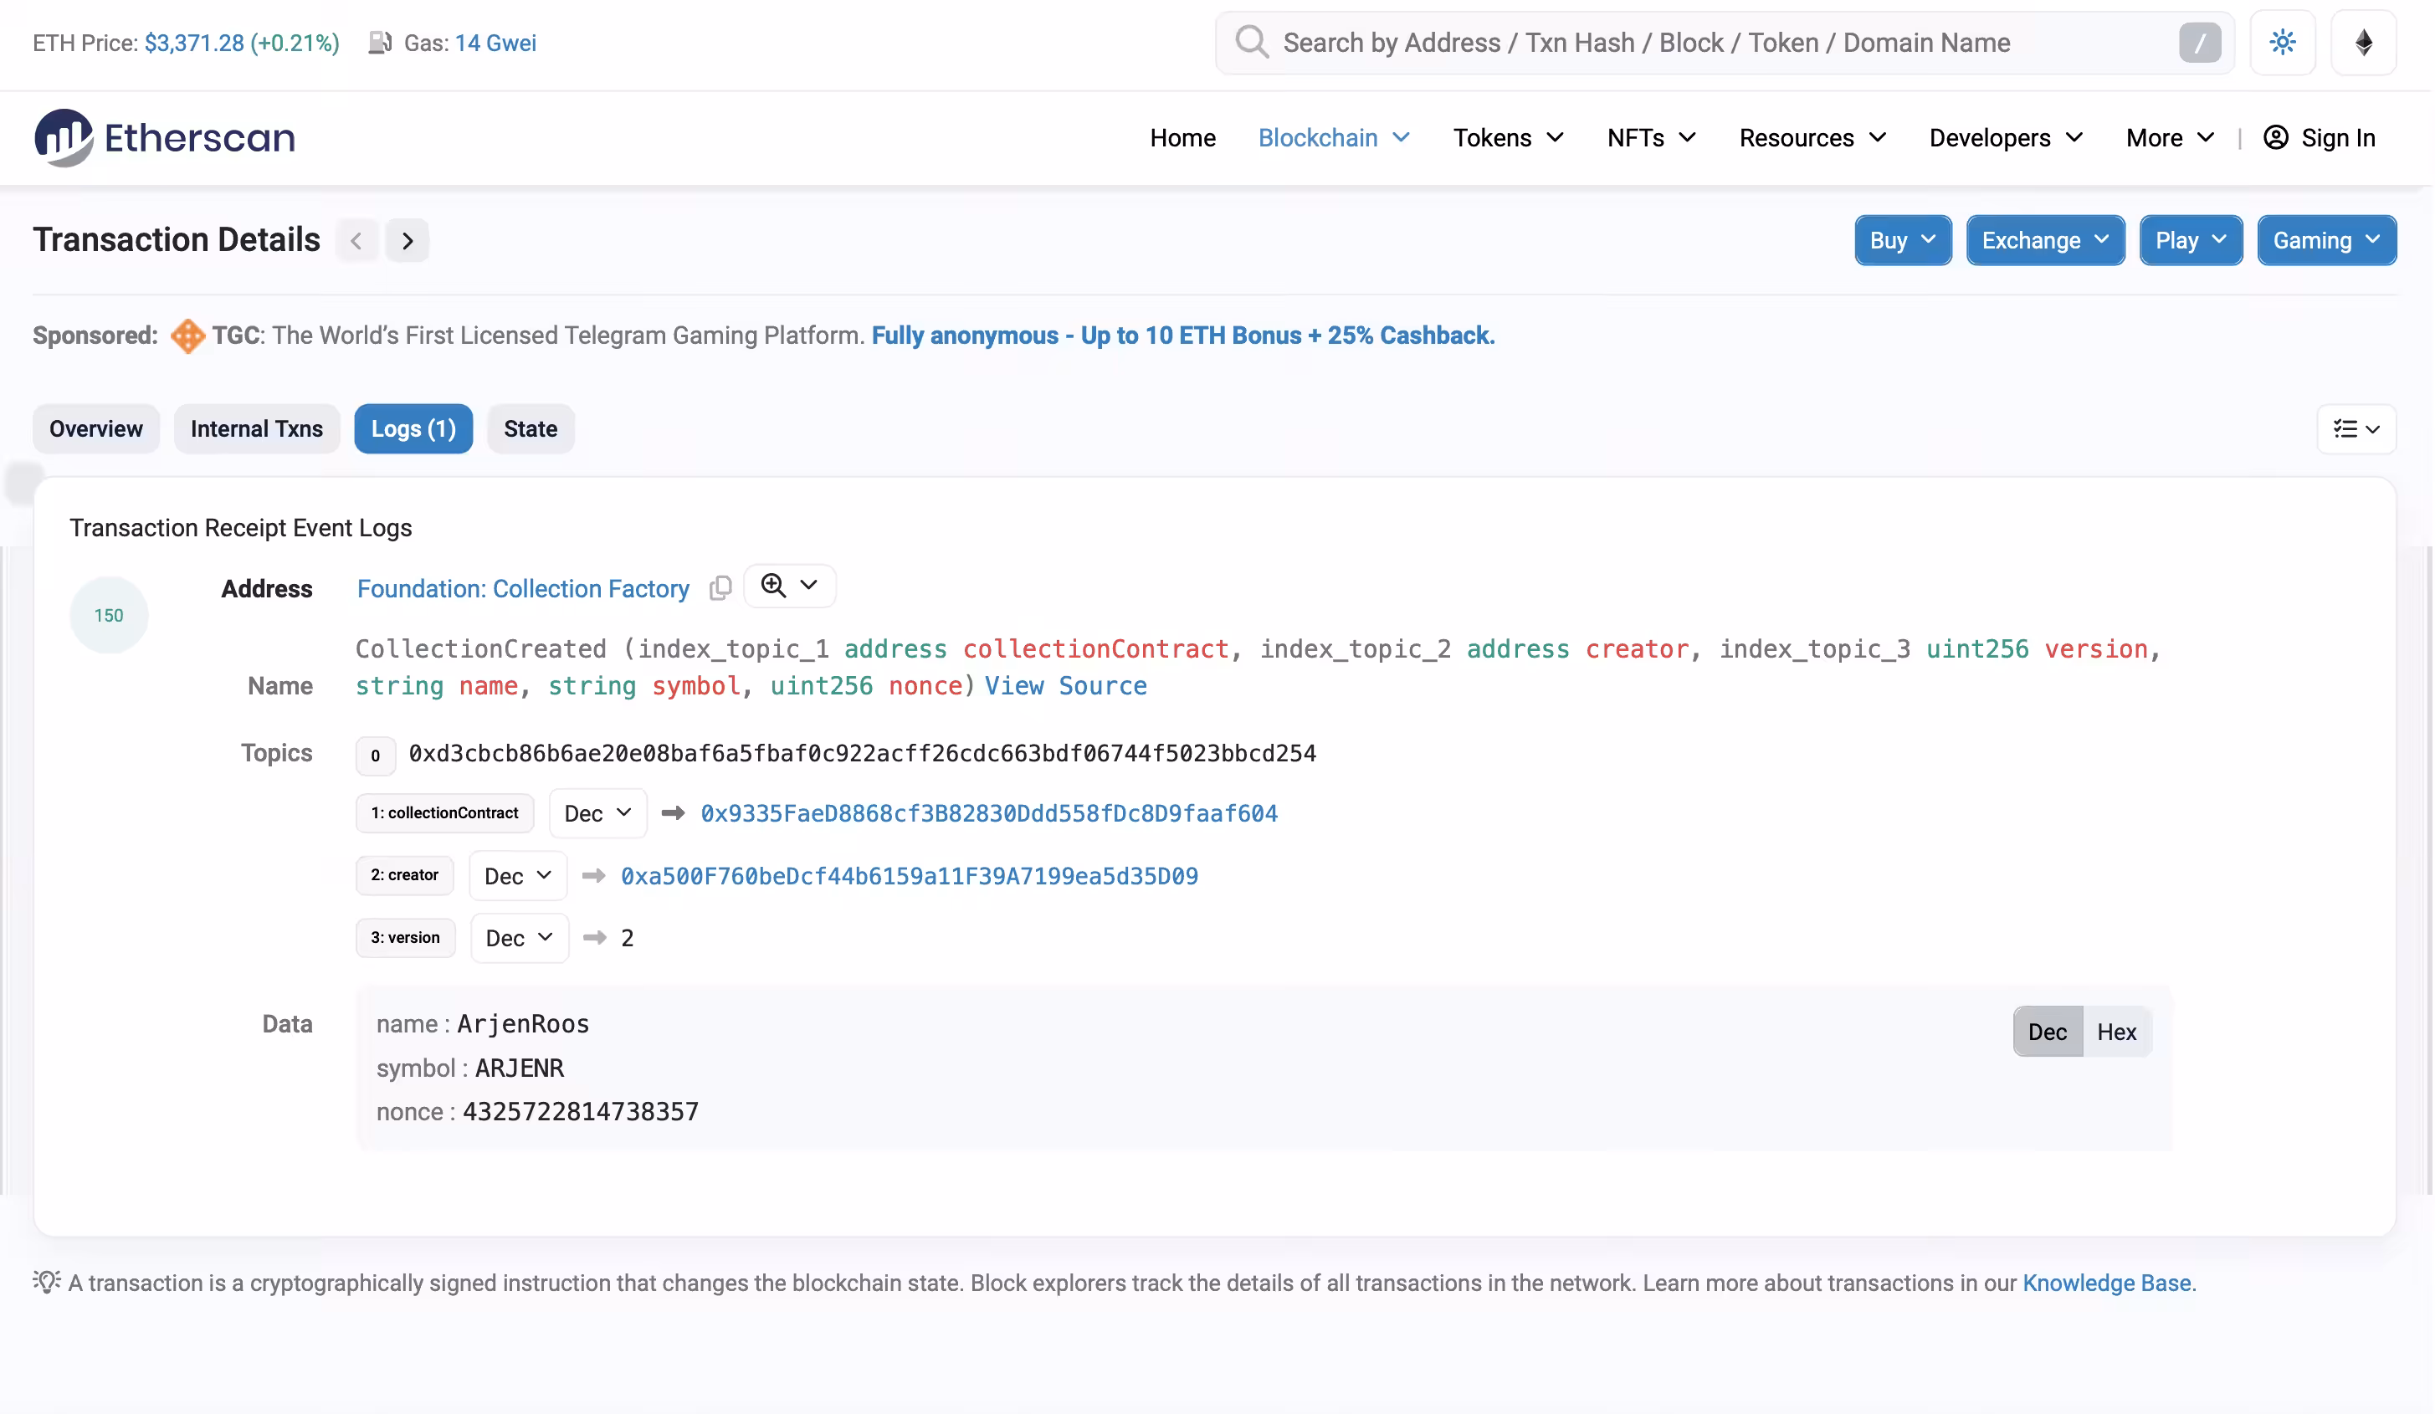The height and width of the screenshot is (1414, 2435).
Task: Open the State tab
Action: (x=531, y=429)
